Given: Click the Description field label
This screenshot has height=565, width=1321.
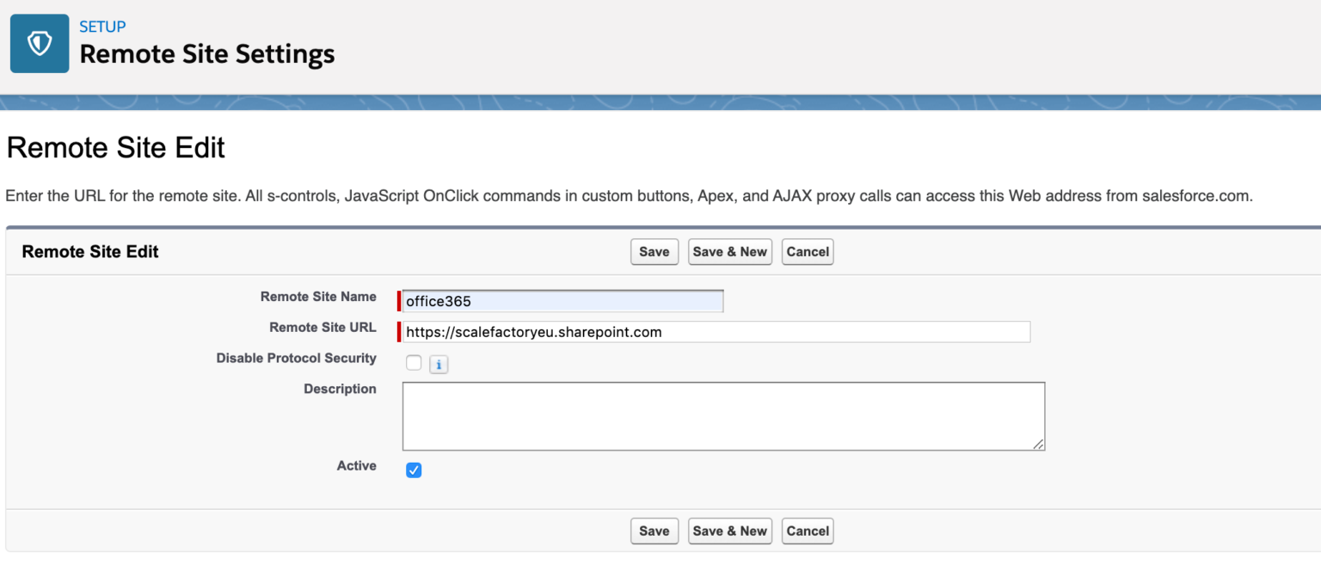Looking at the screenshot, I should pos(340,390).
